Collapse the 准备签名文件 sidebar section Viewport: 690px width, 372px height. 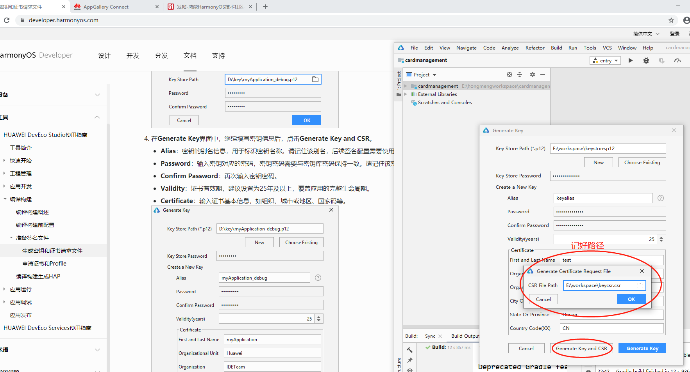(11, 238)
